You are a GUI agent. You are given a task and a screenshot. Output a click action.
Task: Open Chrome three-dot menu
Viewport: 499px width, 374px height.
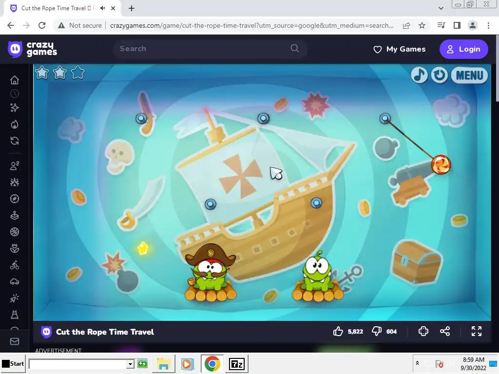488,25
